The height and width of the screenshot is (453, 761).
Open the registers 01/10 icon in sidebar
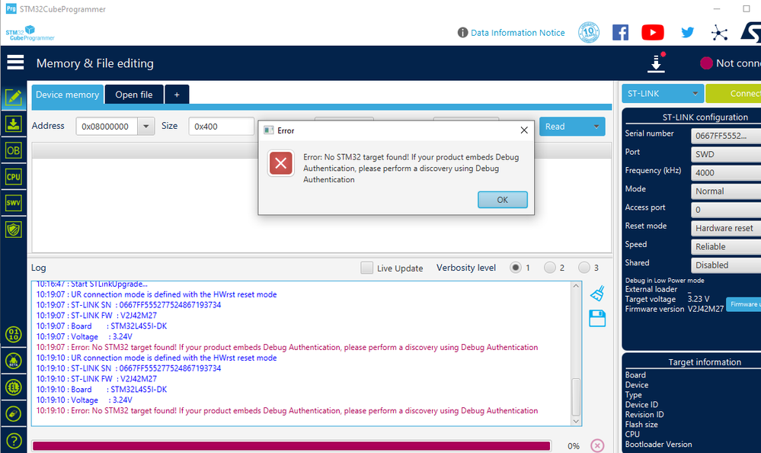pyautogui.click(x=14, y=334)
